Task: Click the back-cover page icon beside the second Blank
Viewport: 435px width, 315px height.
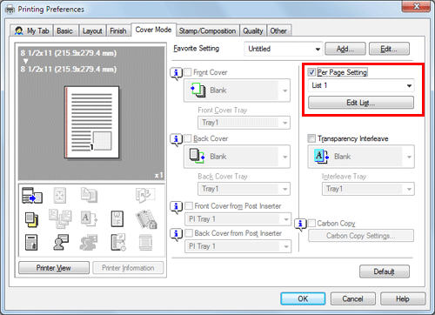Action: point(197,156)
